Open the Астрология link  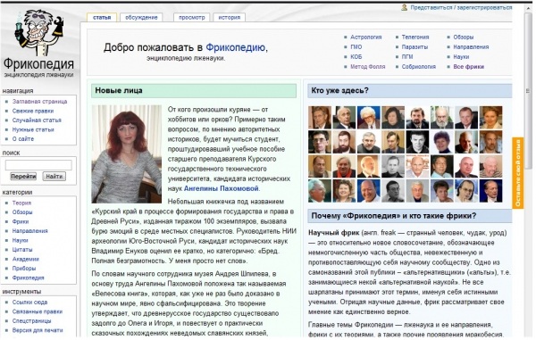(365, 37)
